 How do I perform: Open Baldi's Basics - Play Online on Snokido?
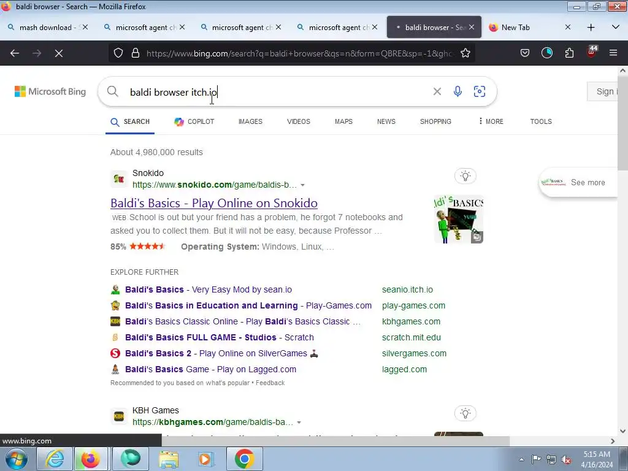[x=214, y=203]
